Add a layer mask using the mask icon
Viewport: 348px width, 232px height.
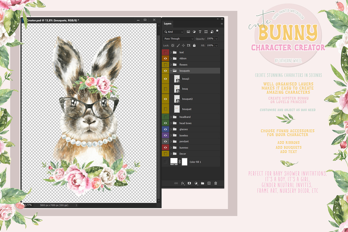(189, 183)
